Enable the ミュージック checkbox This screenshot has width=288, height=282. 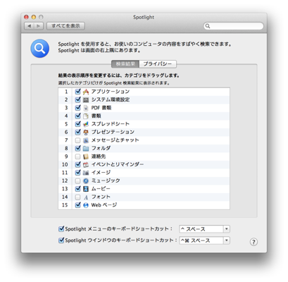(77, 181)
